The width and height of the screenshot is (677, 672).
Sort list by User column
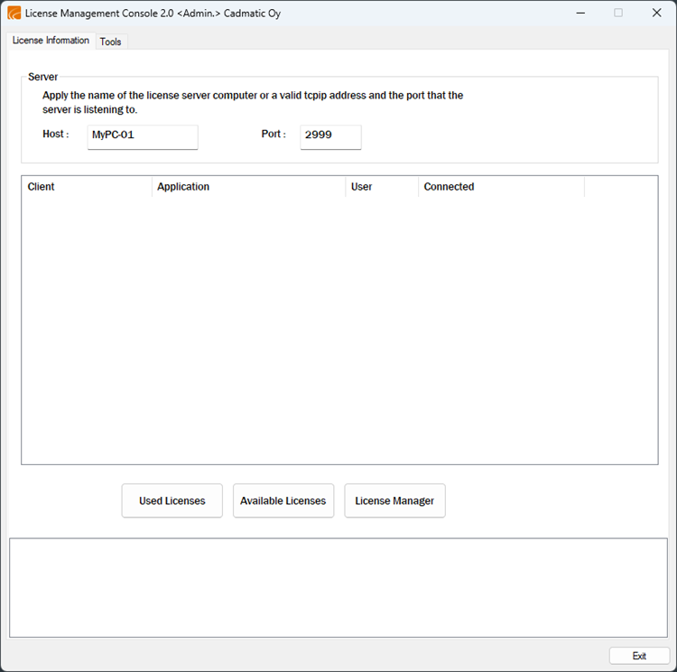click(x=382, y=187)
